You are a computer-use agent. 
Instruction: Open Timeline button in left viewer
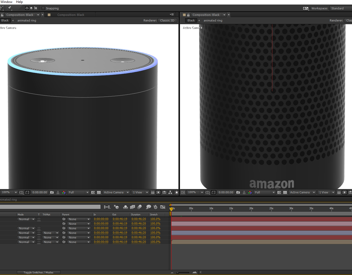[164, 192]
